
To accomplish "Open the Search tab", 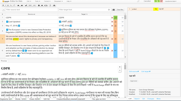I will [137, 99].
